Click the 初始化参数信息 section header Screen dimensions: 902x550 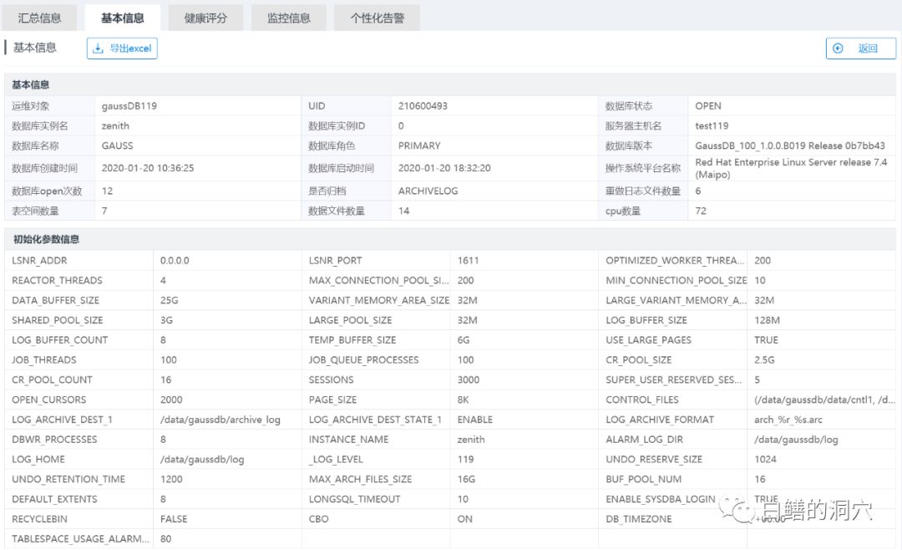46,239
